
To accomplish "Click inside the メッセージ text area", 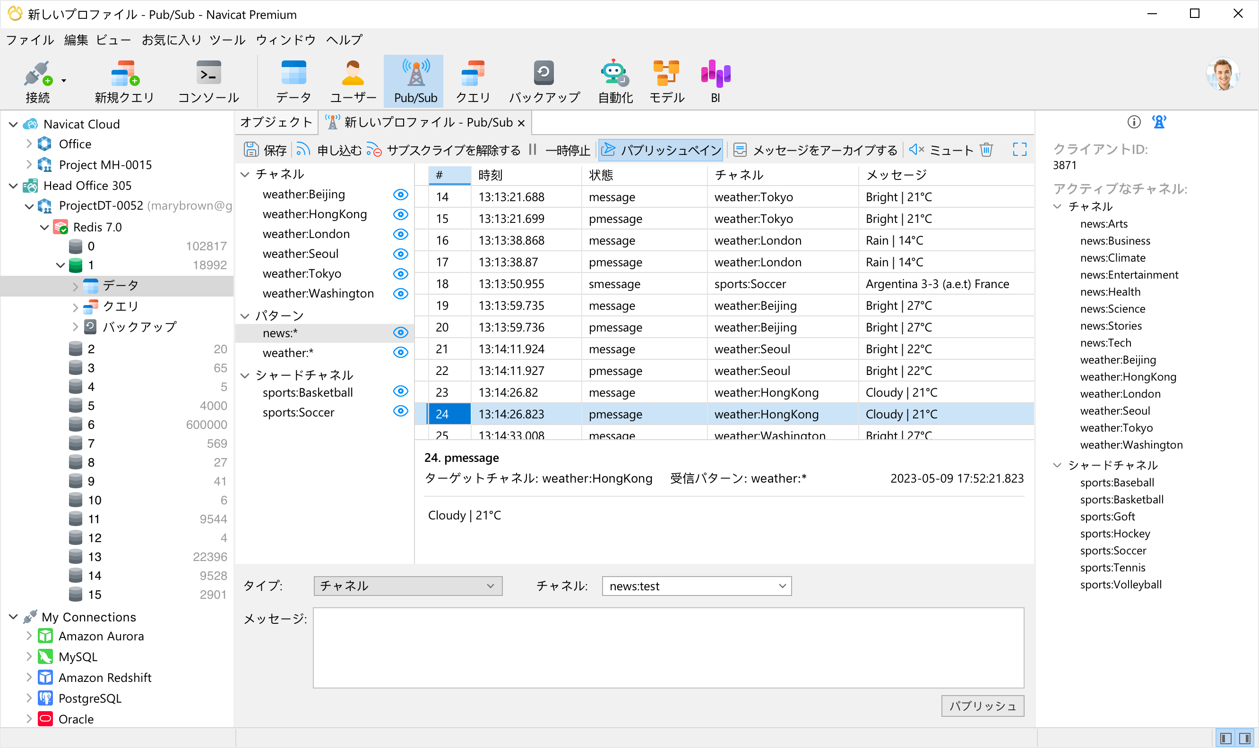I will (x=668, y=648).
